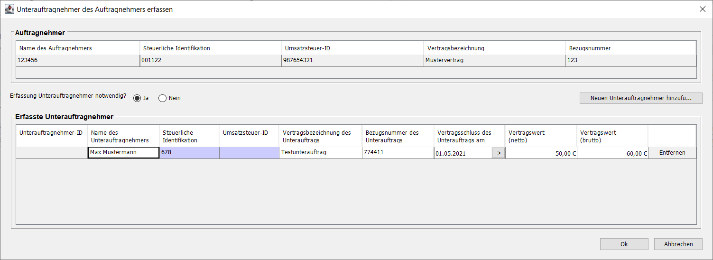Cancel dialog with Abbrechen button
This screenshot has width=713, height=260.
(x=678, y=244)
